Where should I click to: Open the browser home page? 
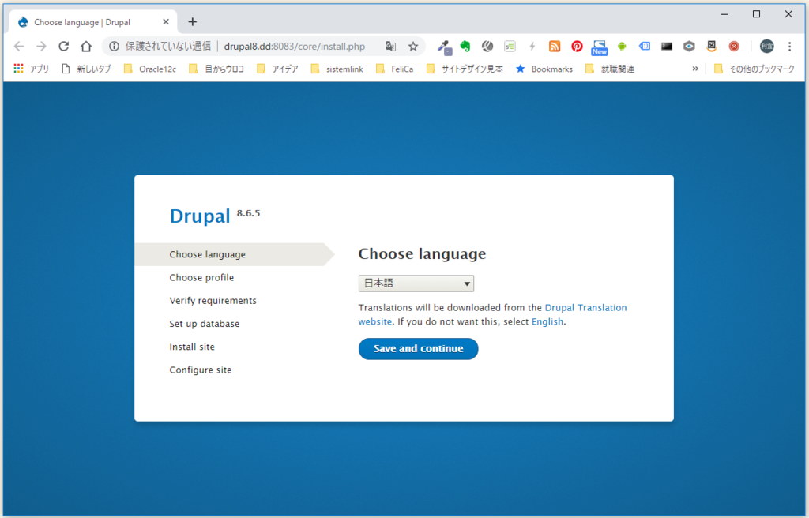pos(86,47)
